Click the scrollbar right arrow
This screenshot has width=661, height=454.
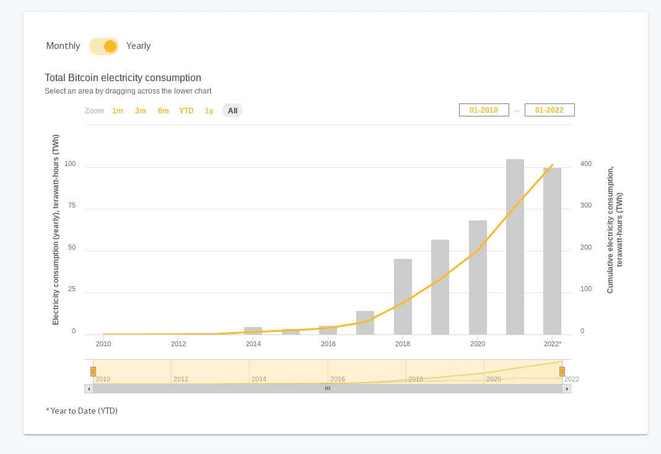tap(567, 389)
